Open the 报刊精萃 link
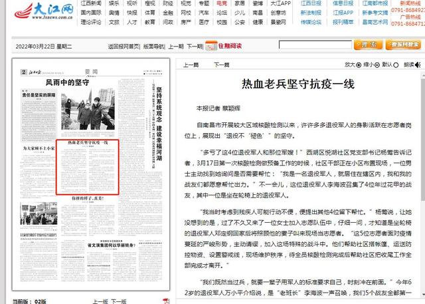 click(x=343, y=22)
